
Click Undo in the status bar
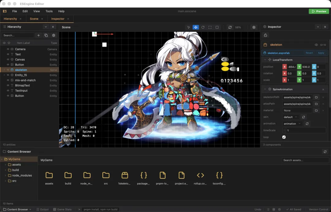click(x=258, y=210)
